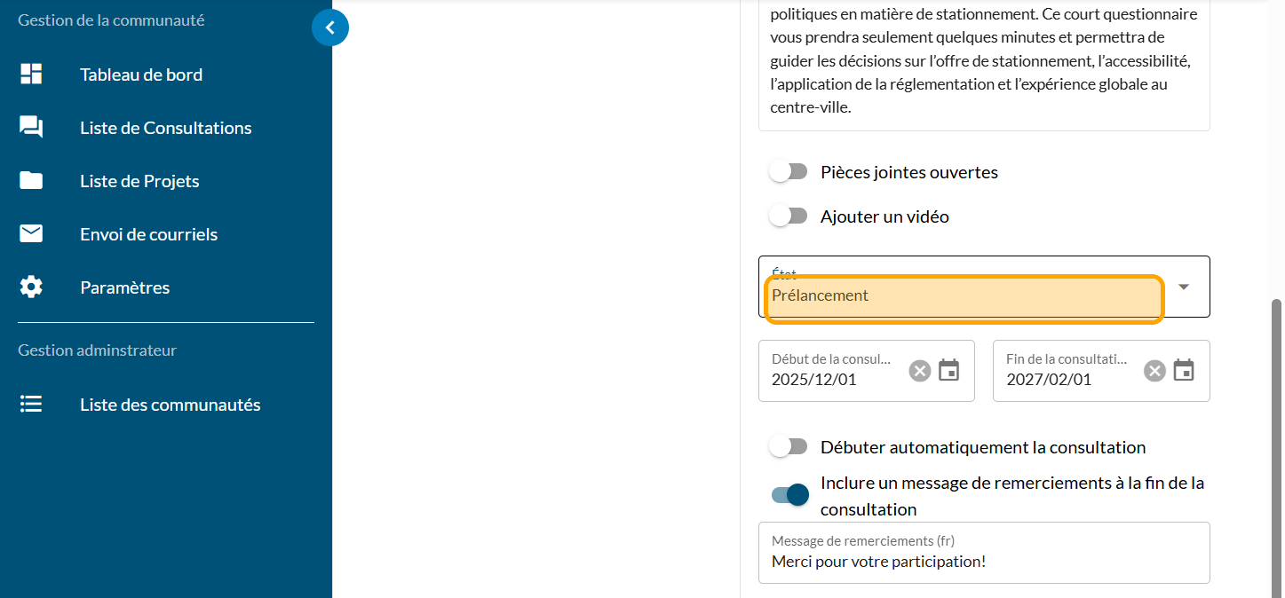Image resolution: width=1285 pixels, height=598 pixels.
Task: Enable Pièces jointes ouvertes toggle
Action: tap(788, 172)
